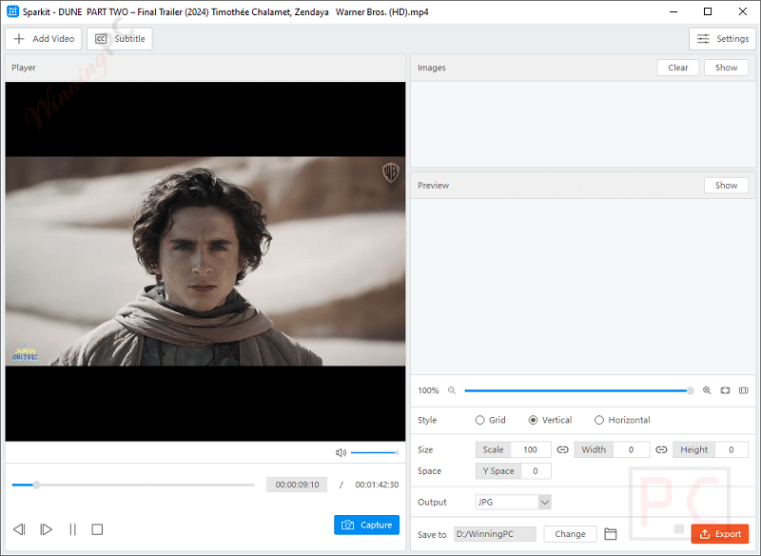Fit preview to window icon
The image size is (761, 556).
point(725,390)
